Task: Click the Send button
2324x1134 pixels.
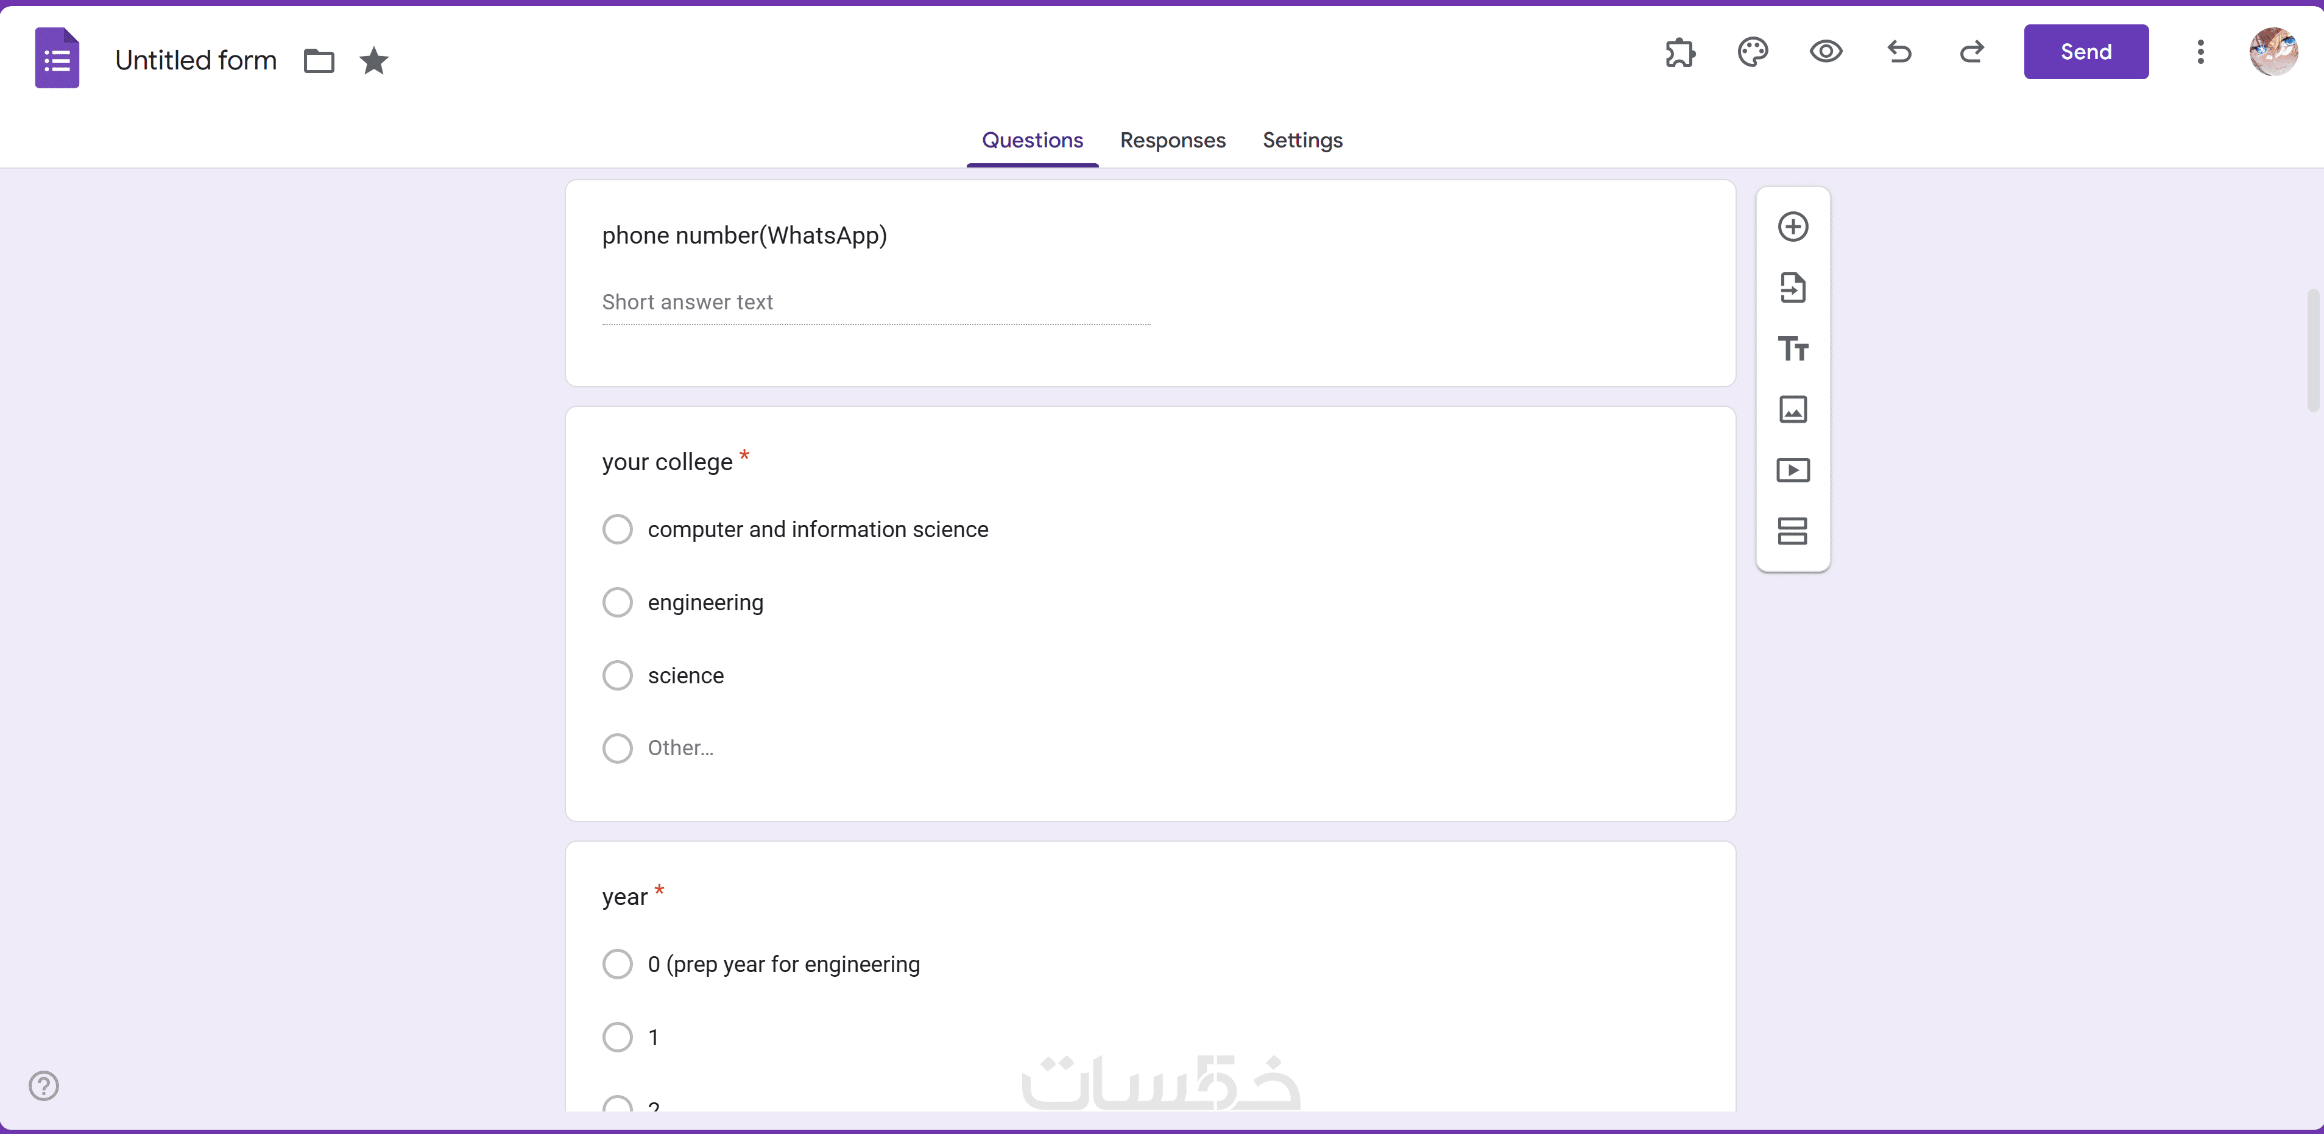Action: 2085,52
